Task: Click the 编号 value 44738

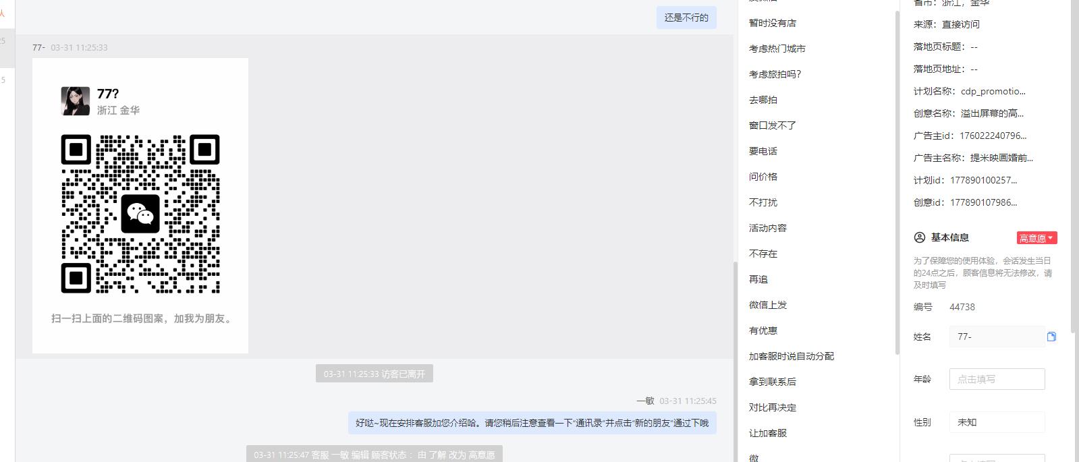Action: pyautogui.click(x=962, y=307)
